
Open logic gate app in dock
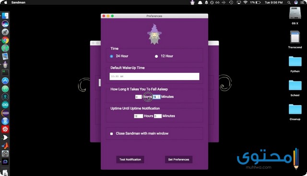5,138
